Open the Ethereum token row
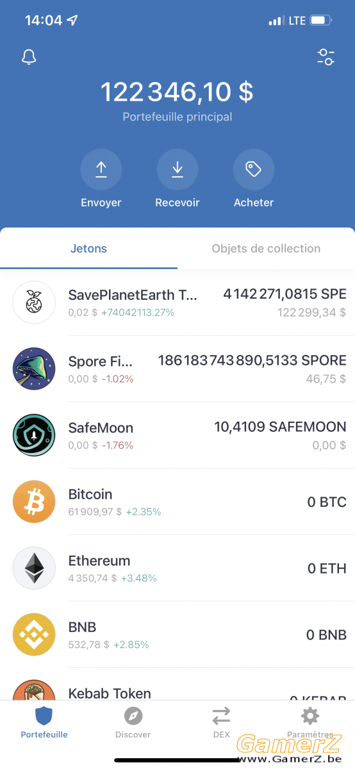Viewport: 355px width, 769px height. (177, 568)
